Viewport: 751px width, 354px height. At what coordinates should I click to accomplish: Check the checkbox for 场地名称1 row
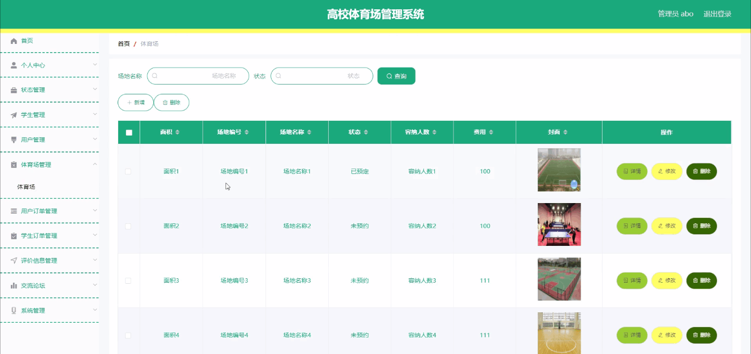[128, 171]
